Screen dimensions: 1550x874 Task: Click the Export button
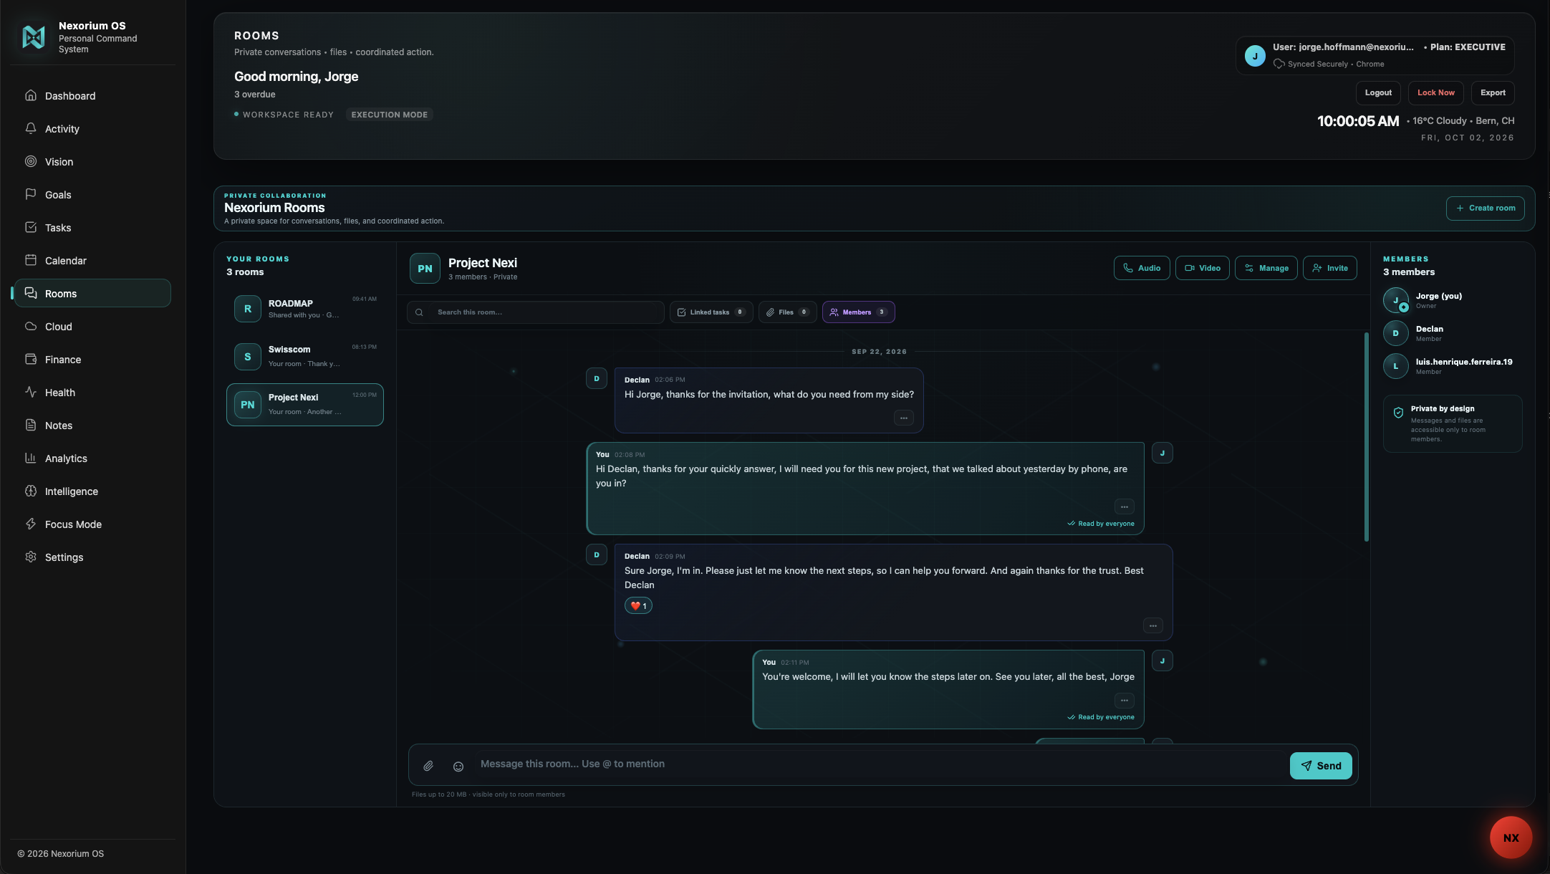pyautogui.click(x=1493, y=93)
